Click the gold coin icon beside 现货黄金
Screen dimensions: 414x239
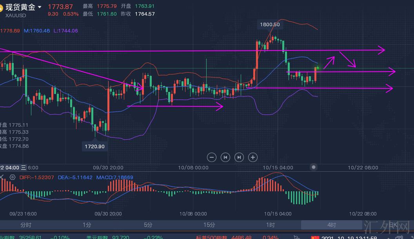(1, 7)
